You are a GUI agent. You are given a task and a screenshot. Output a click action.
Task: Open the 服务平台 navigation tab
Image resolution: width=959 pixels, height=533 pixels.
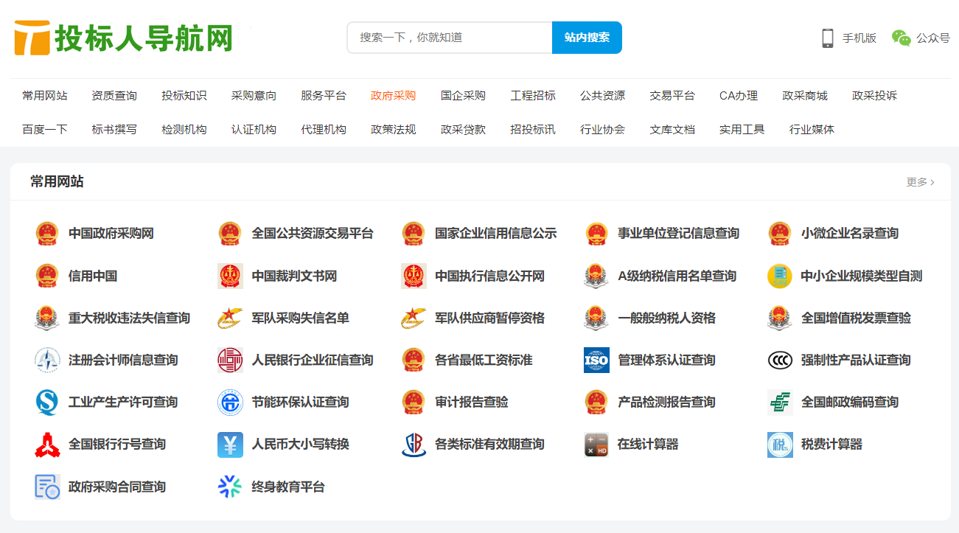click(324, 96)
